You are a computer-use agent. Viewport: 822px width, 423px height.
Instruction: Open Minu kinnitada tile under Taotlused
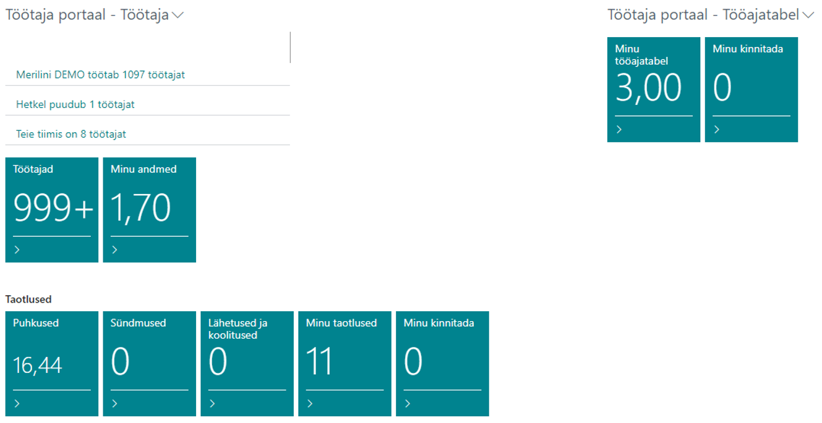[x=442, y=364]
